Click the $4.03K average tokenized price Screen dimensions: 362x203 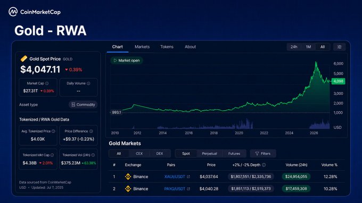click(38, 139)
